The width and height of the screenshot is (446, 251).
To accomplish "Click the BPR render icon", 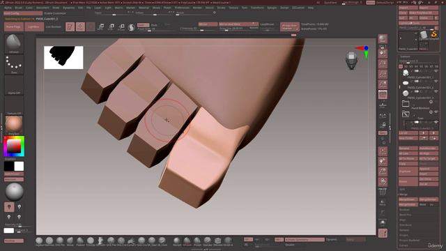I will click(383, 39).
